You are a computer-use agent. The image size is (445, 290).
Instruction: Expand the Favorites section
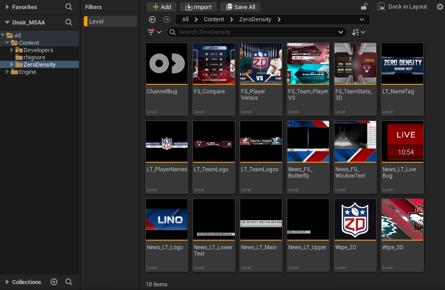7,7
